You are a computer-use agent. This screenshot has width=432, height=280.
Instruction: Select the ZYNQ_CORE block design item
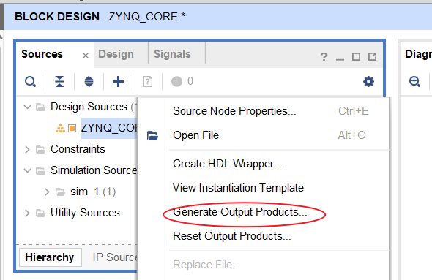point(109,128)
